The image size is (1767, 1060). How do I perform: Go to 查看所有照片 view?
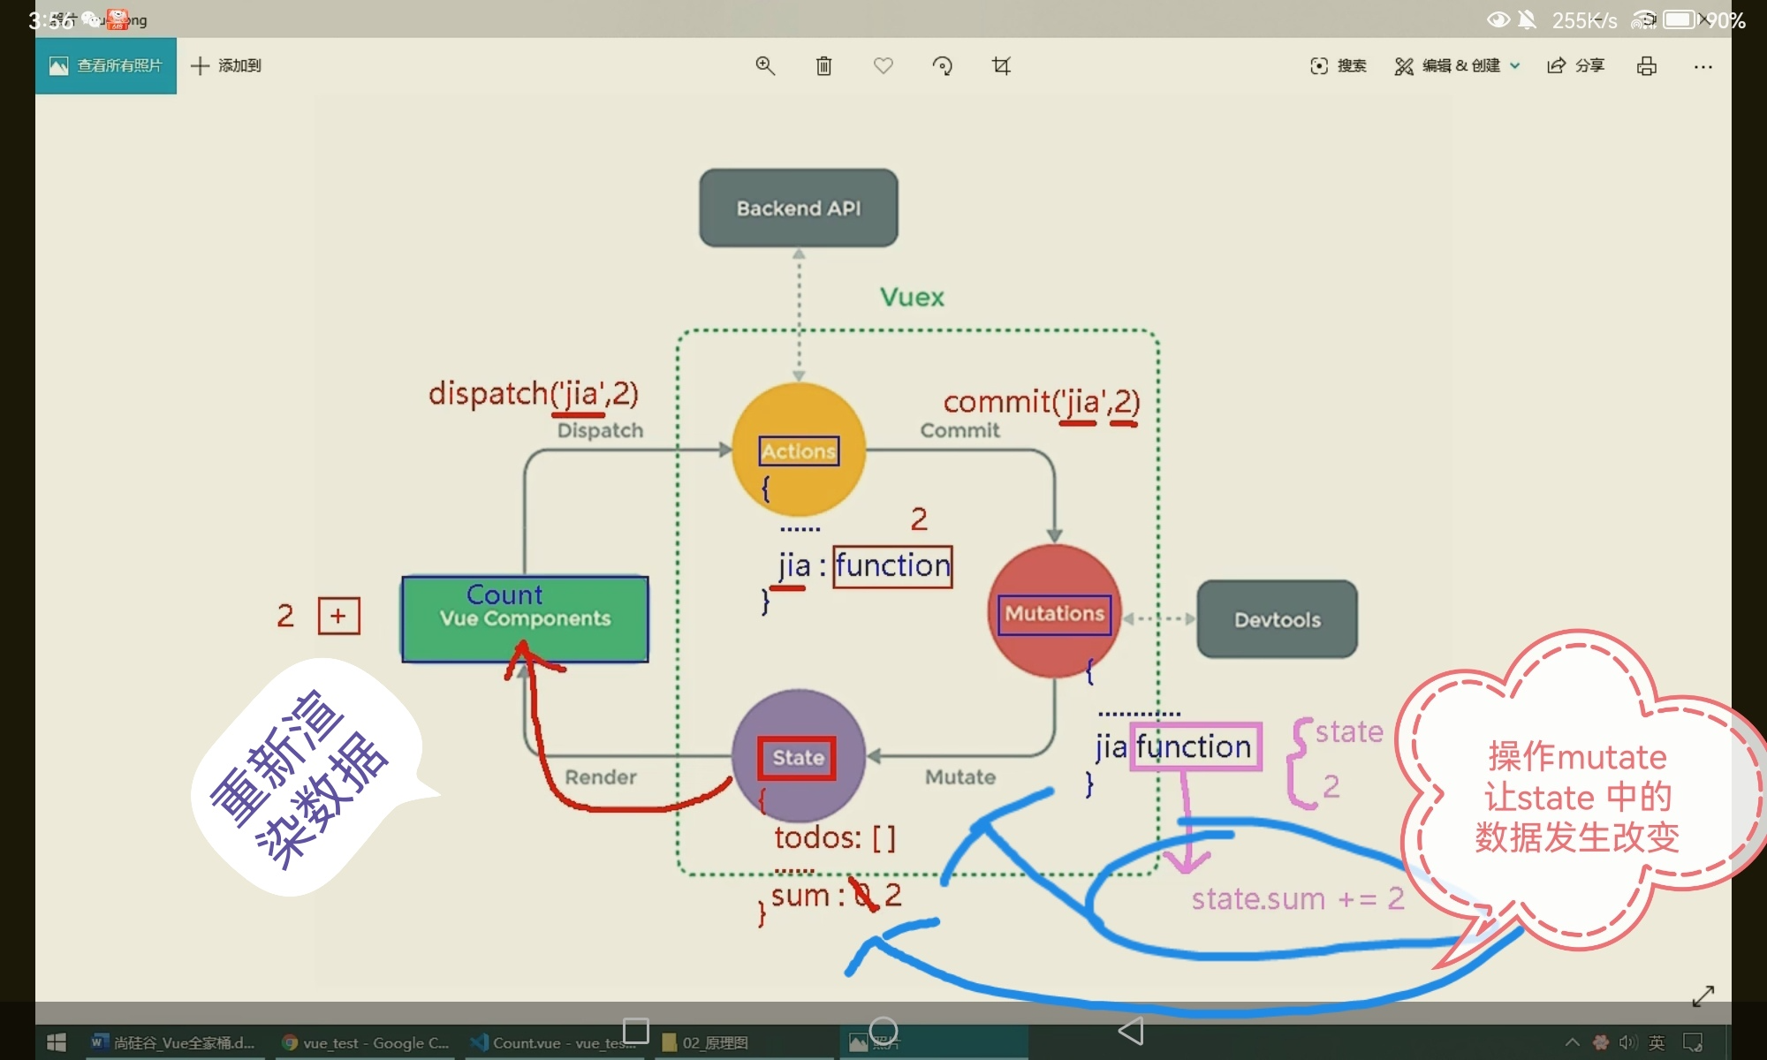[106, 65]
